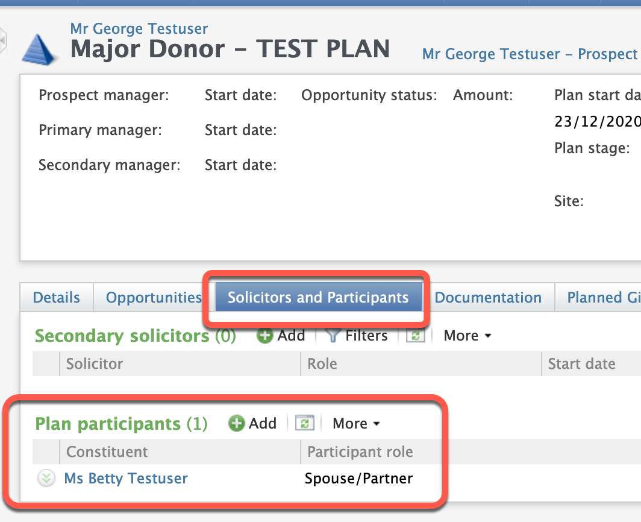Sort by the Participant role column header

coord(360,452)
